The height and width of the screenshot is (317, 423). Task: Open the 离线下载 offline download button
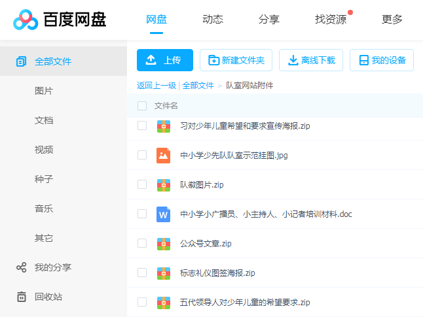click(x=312, y=60)
